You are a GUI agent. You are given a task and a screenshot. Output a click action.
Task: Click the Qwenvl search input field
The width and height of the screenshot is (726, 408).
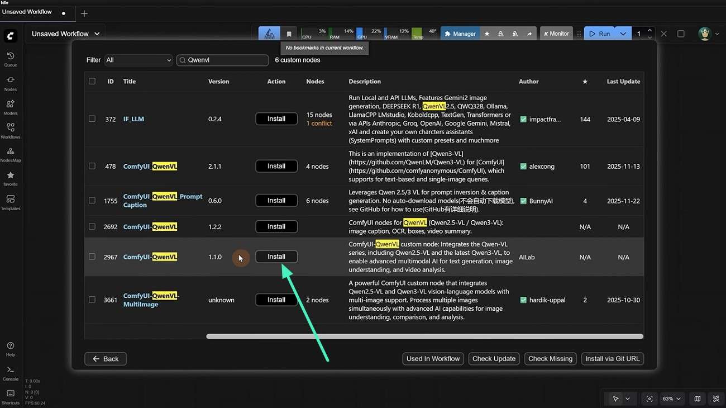(x=222, y=60)
